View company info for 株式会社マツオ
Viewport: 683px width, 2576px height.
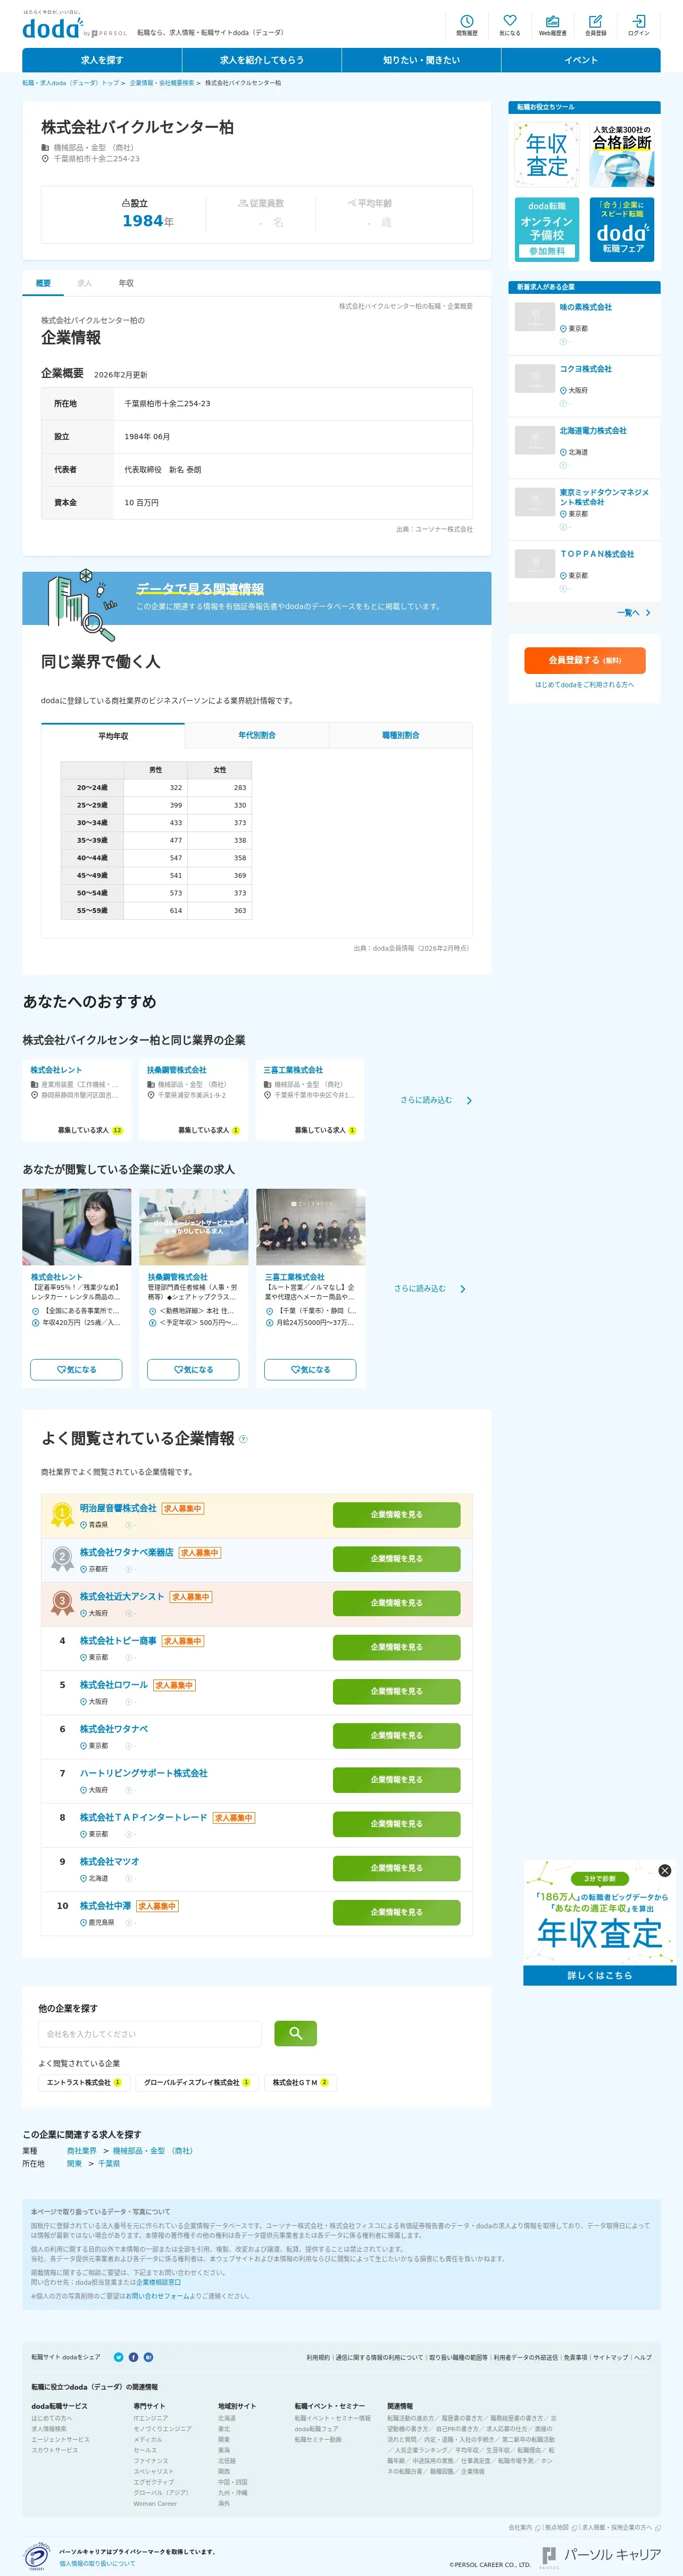396,1868
